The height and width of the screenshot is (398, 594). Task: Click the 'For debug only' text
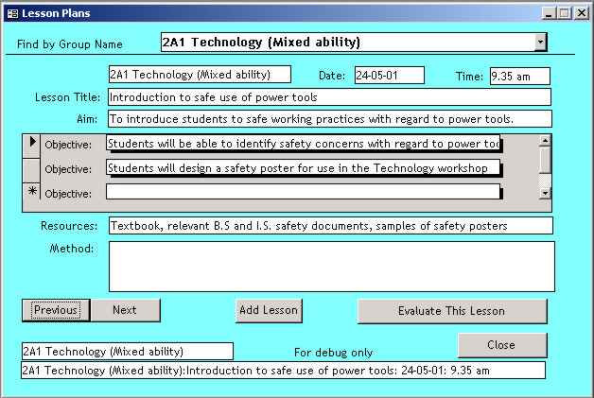(333, 353)
